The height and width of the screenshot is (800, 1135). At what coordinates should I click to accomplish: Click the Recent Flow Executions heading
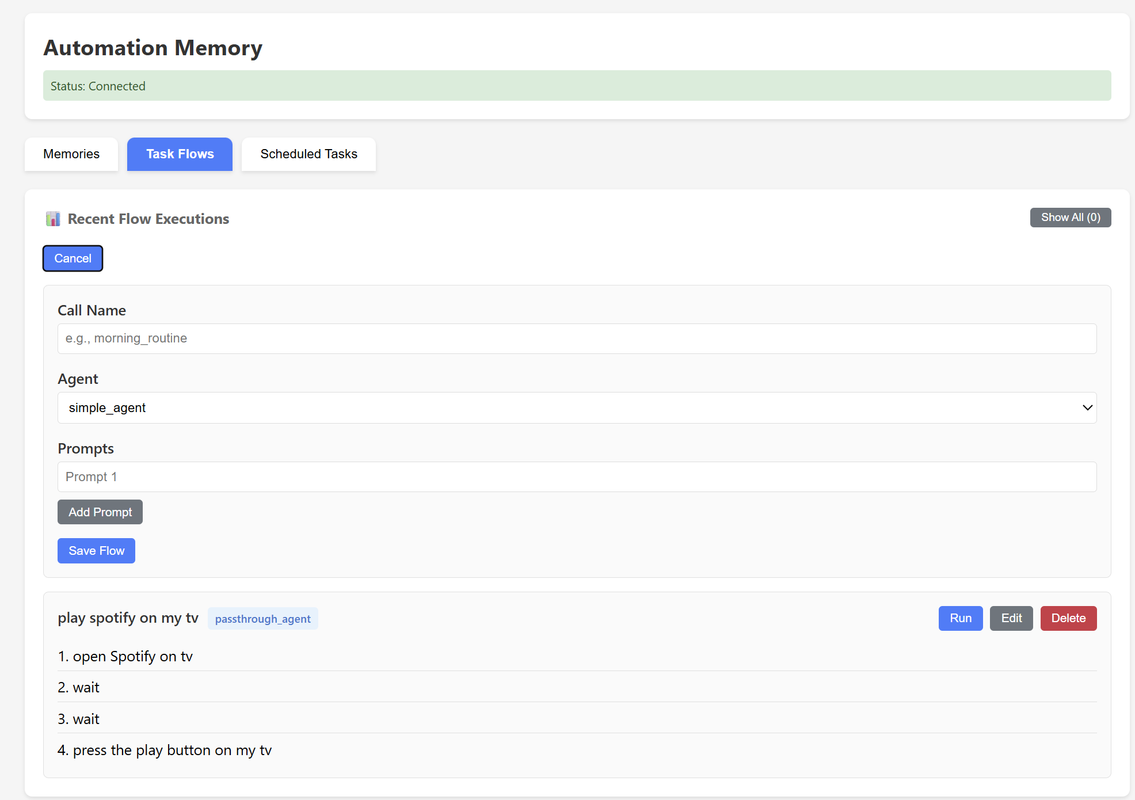(x=148, y=219)
